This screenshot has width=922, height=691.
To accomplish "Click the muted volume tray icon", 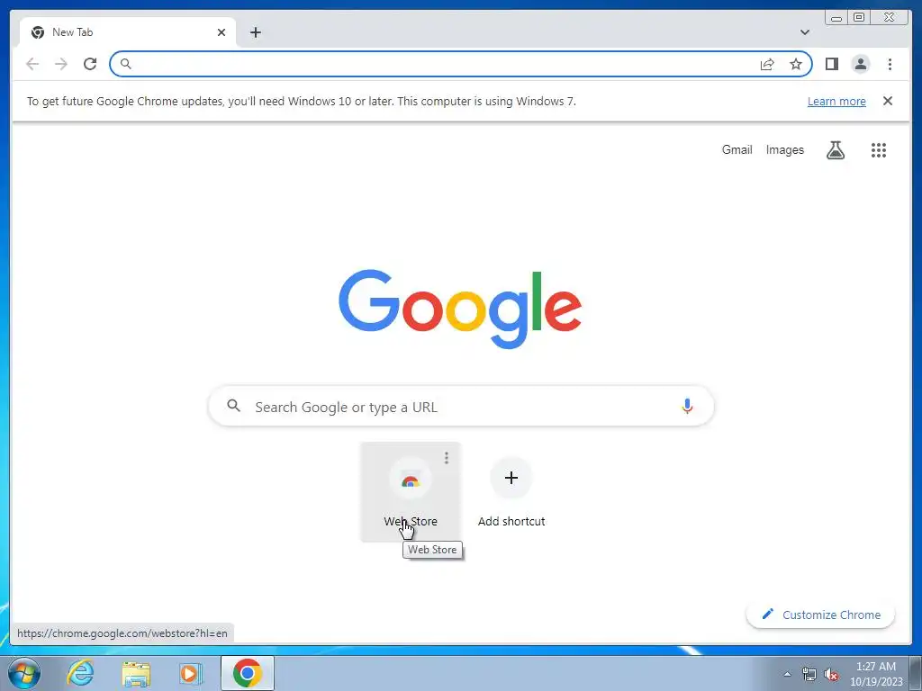I will (x=831, y=675).
